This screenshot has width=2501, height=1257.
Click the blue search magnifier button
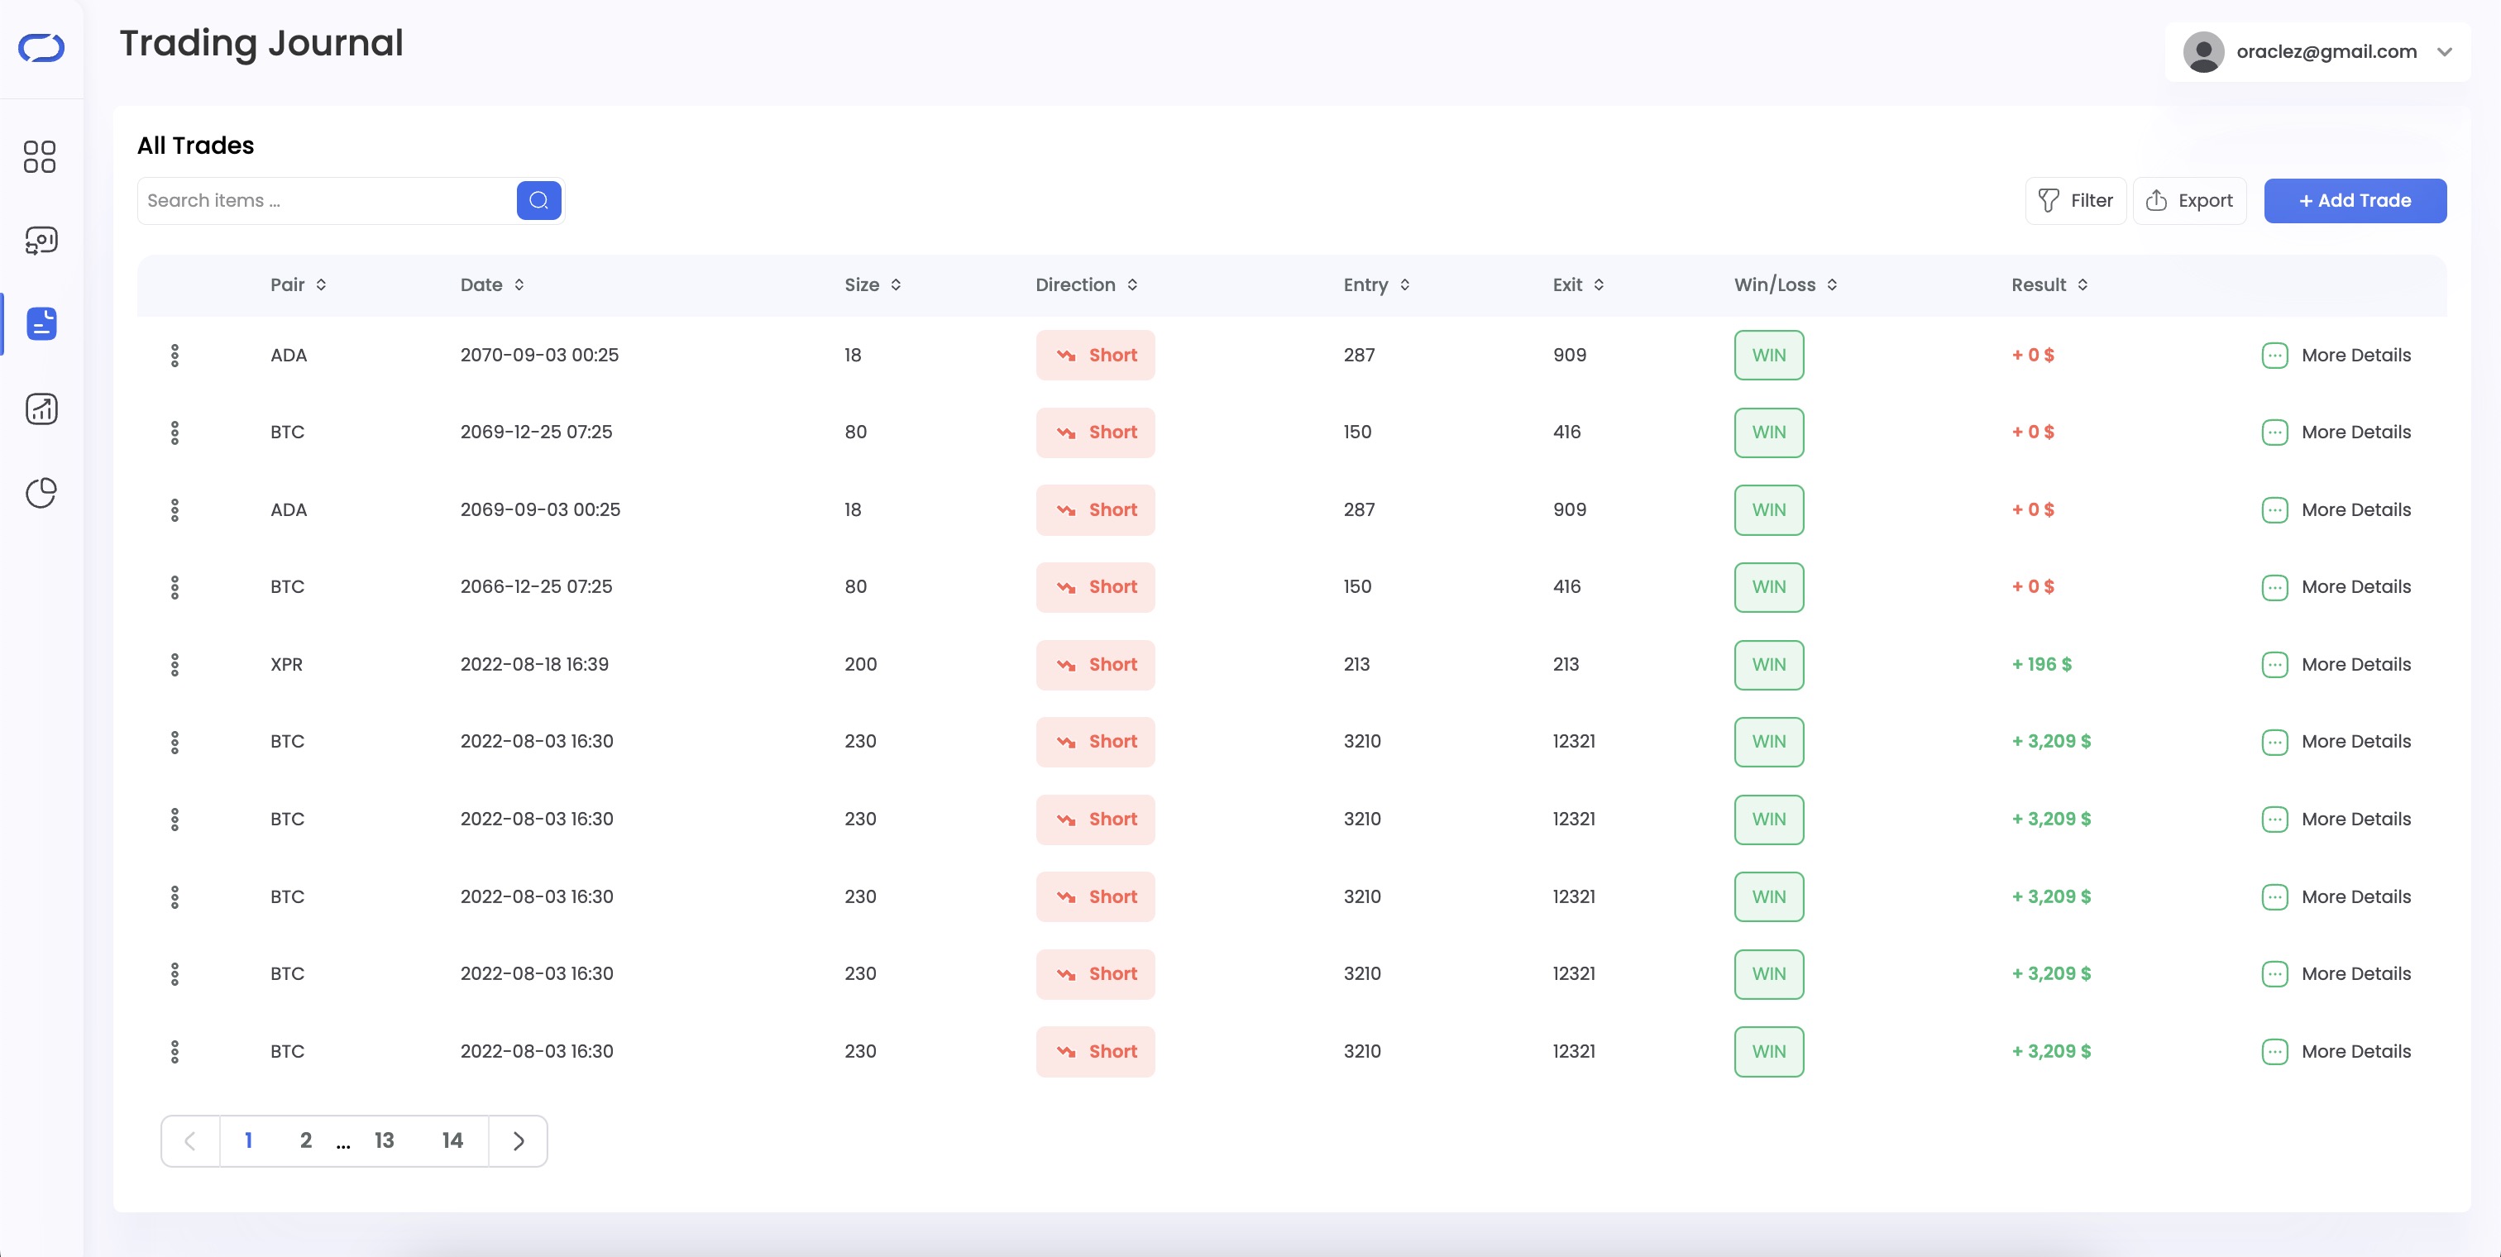point(539,201)
